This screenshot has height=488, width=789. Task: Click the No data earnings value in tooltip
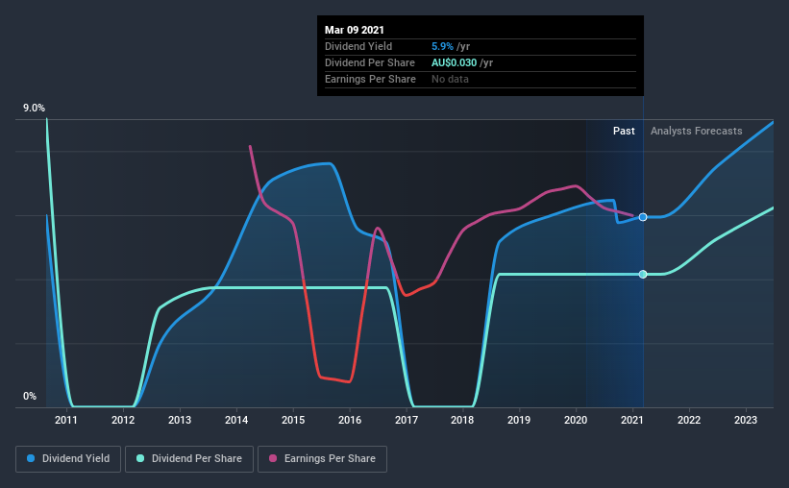pos(450,79)
